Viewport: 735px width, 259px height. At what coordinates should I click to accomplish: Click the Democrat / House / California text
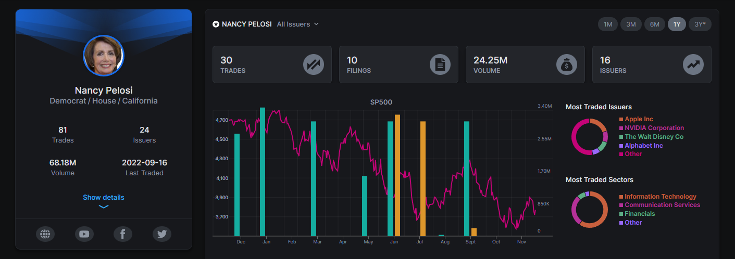pos(104,101)
